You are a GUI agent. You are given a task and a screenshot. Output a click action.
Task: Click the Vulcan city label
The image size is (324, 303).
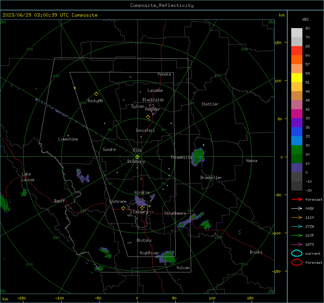[183, 268]
